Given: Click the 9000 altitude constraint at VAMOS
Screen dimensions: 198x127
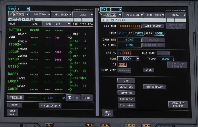Looking at the screenshot, I should coord(58,59).
